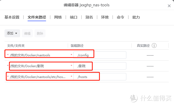Click the 真实路径 info icon

point(154,45)
